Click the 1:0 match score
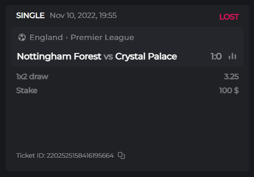The height and width of the screenshot is (177, 254). (x=216, y=56)
